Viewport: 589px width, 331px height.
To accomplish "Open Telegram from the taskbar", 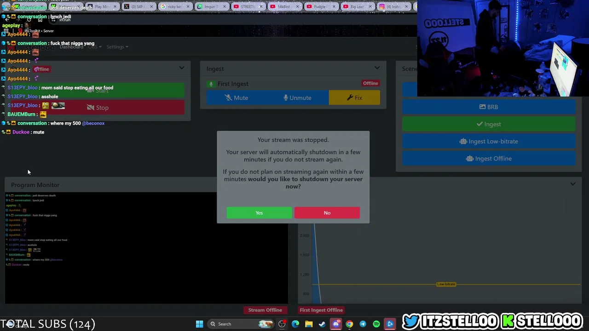I will click(363, 324).
